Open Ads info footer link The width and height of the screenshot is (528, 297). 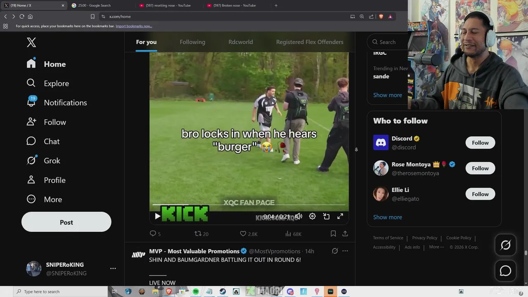click(412, 247)
